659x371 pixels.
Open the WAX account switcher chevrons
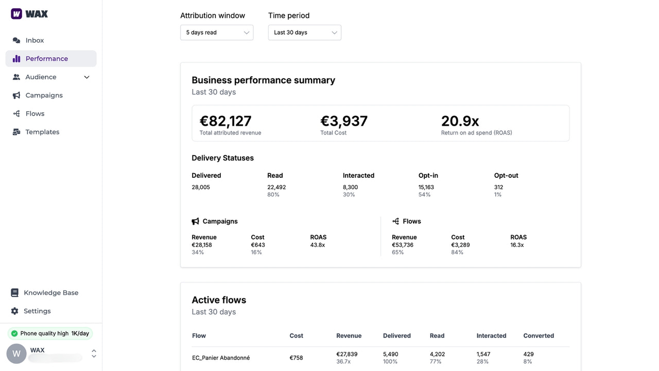(x=94, y=353)
